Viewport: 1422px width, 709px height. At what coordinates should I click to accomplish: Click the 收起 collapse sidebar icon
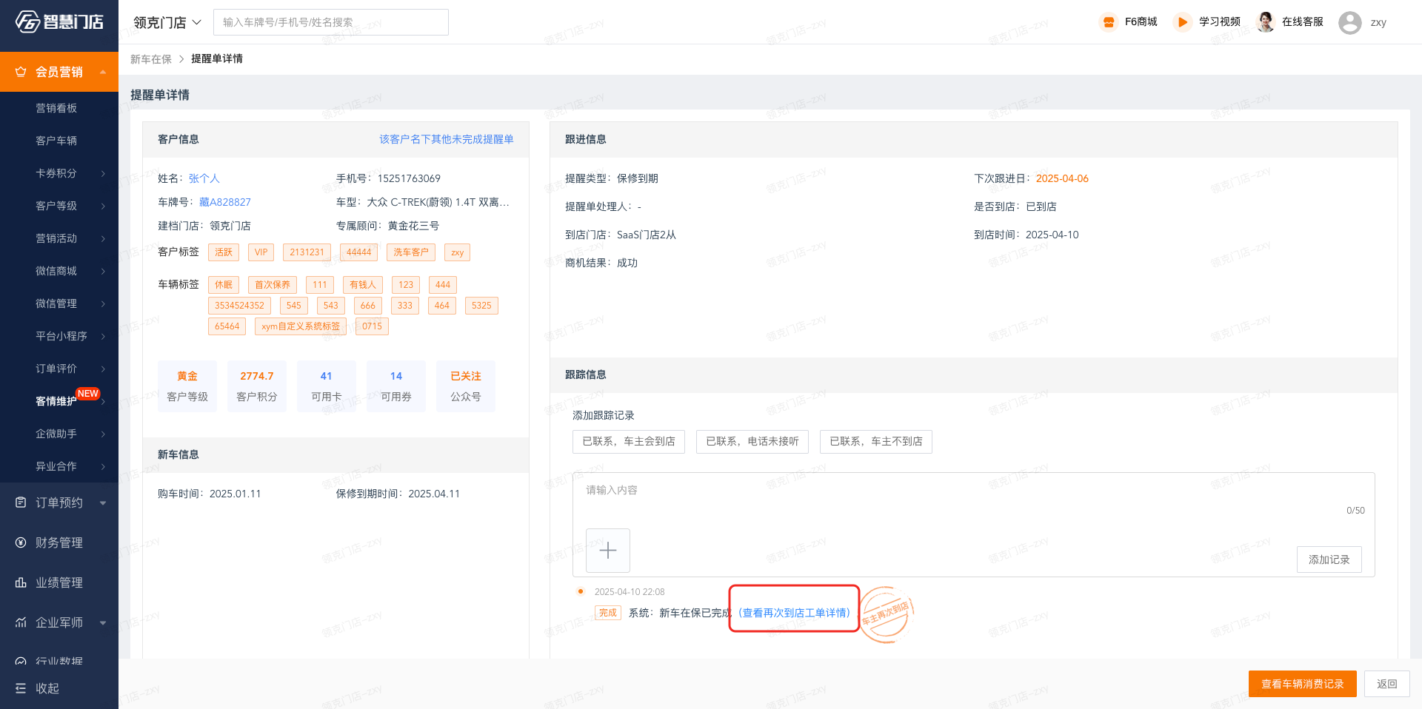click(21, 688)
